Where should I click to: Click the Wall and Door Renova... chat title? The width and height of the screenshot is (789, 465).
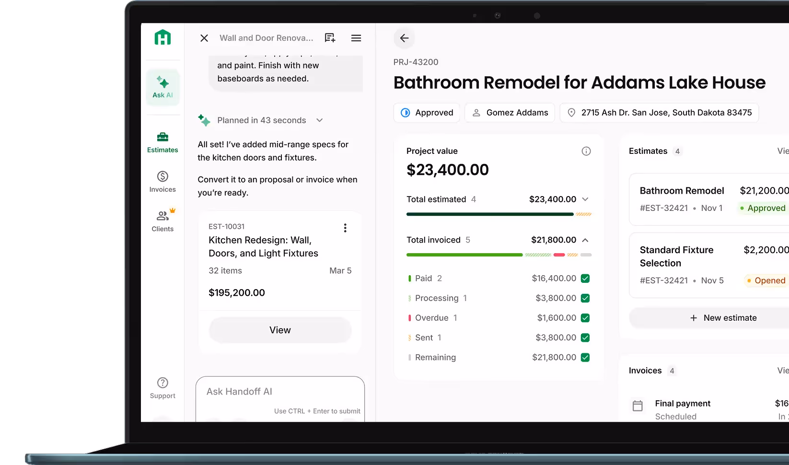tap(267, 38)
